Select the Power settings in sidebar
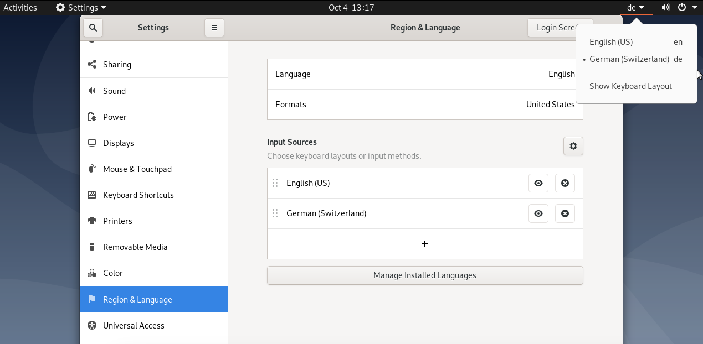The width and height of the screenshot is (703, 344). (115, 117)
